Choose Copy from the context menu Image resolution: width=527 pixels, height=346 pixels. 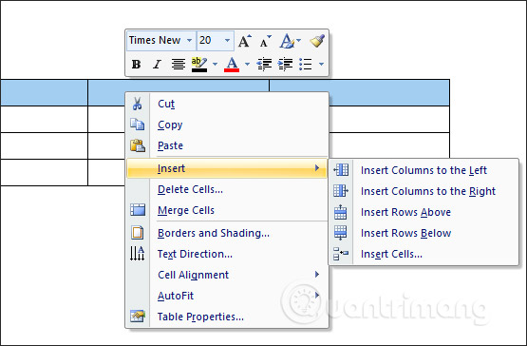point(227,125)
